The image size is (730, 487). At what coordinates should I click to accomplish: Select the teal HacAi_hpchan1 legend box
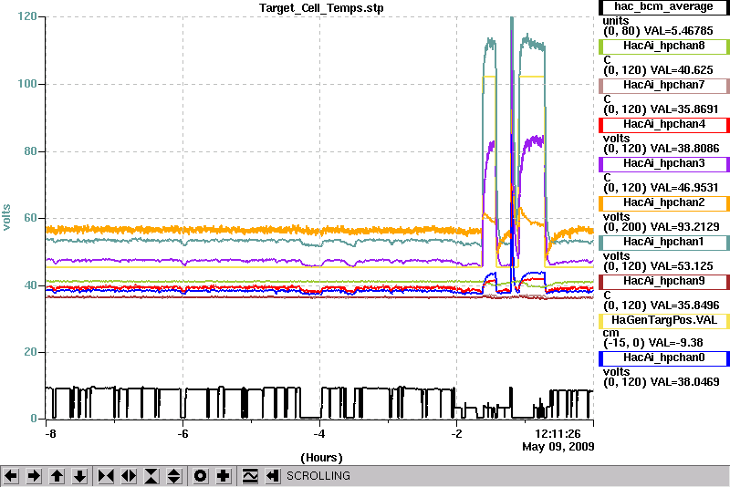[x=664, y=243]
